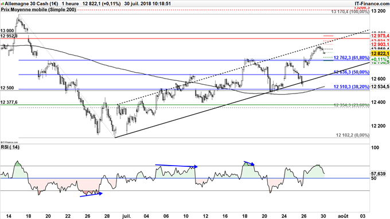Click the 12 200 price axis value
390x219 pixels.
tap(379, 126)
